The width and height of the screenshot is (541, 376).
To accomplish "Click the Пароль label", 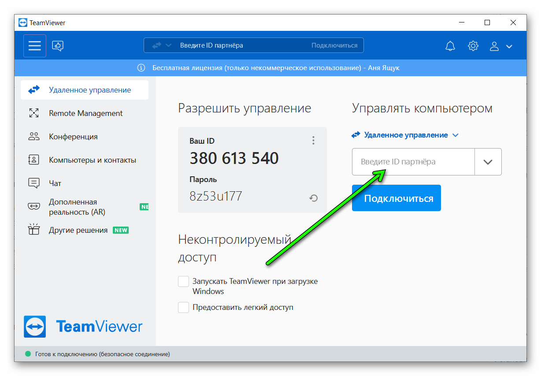I will [203, 179].
